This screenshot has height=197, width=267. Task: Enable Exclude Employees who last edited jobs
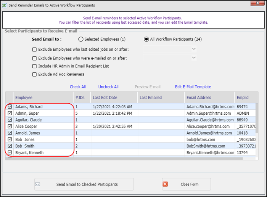pyautogui.click(x=35, y=50)
